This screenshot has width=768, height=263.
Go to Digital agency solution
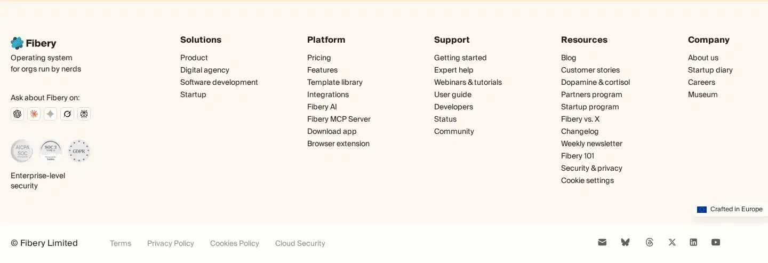click(205, 70)
